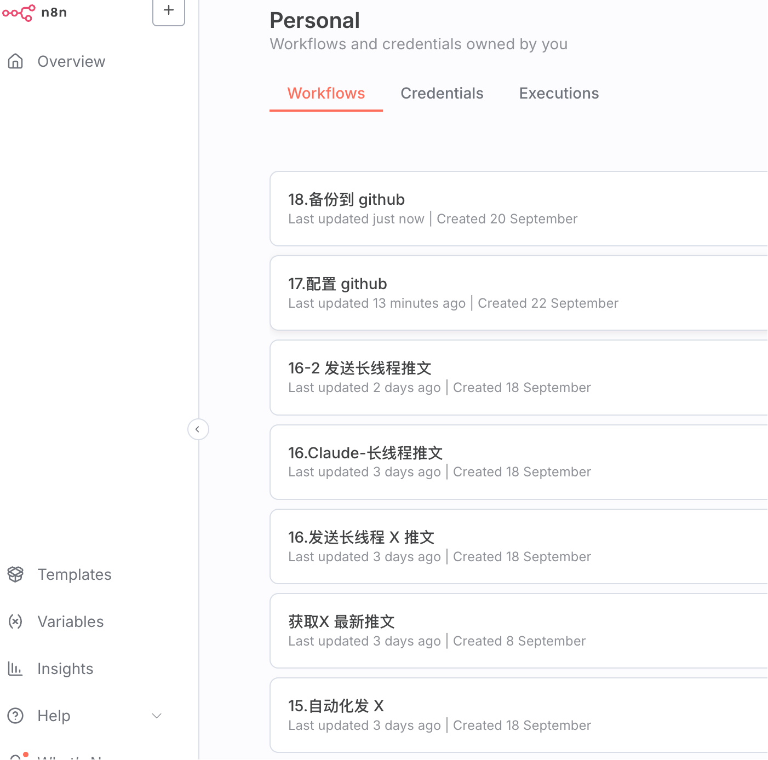Open the Overview home icon
Screen dimensions: 768x760
[x=16, y=61]
